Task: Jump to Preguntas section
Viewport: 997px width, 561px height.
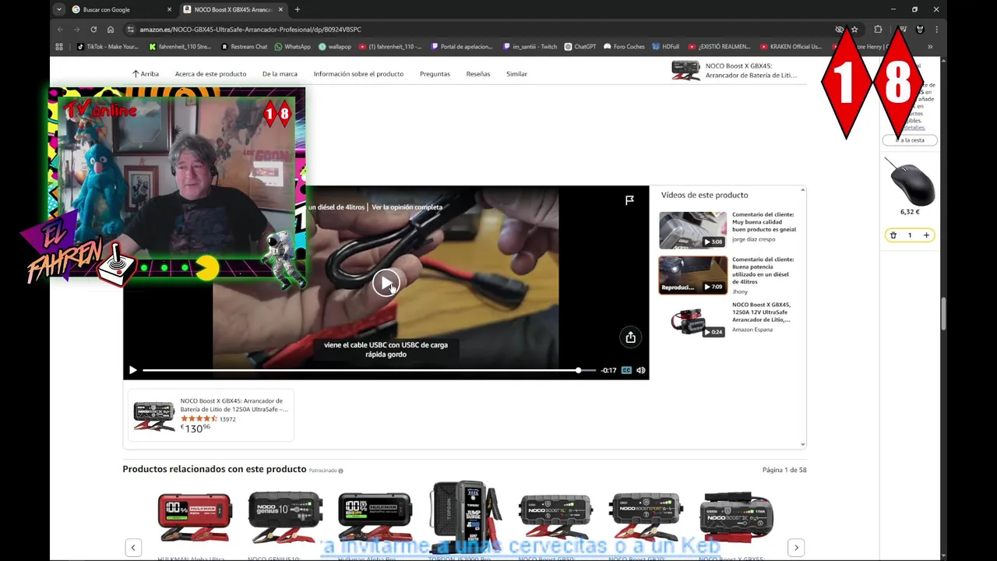Action: point(435,74)
